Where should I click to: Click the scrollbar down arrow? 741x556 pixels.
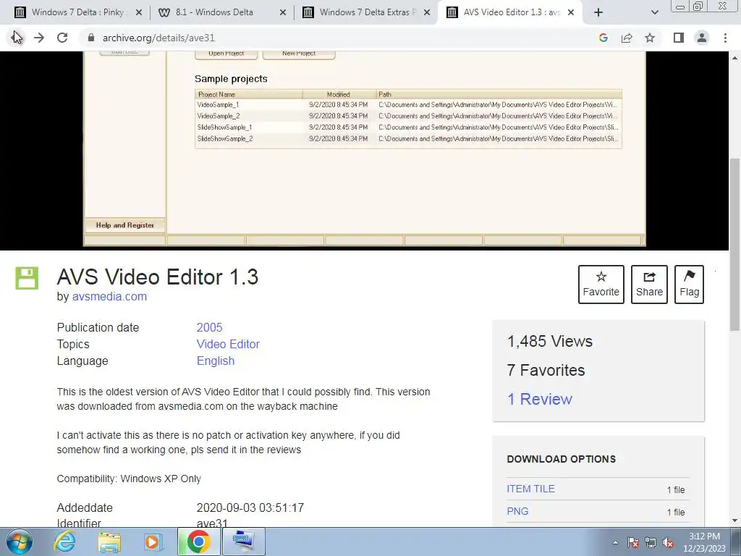point(735,521)
